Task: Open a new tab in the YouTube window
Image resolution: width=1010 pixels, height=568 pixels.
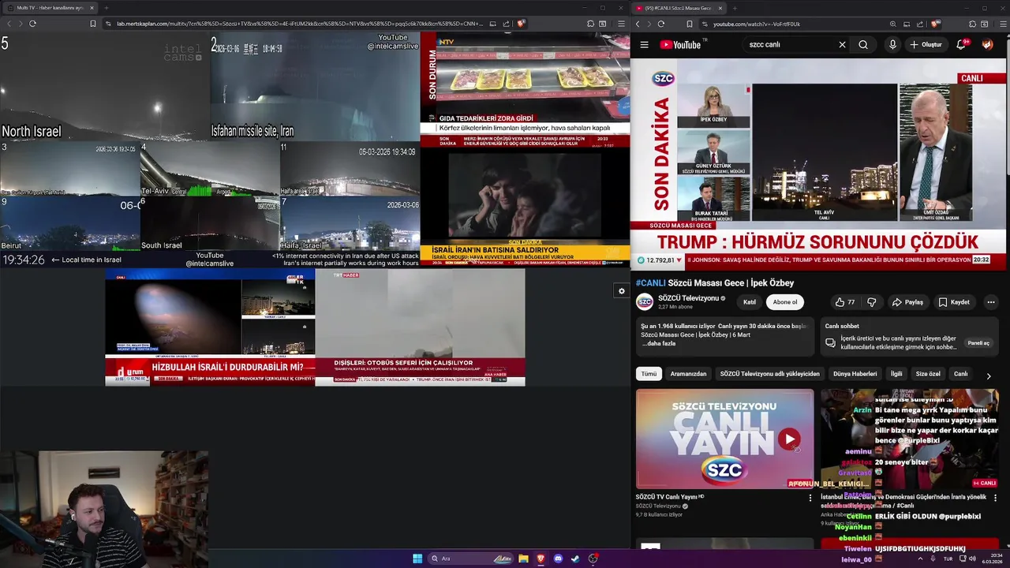Action: coord(734,8)
